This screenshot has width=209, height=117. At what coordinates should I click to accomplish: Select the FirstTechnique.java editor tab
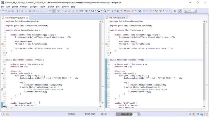(x=117, y=18)
